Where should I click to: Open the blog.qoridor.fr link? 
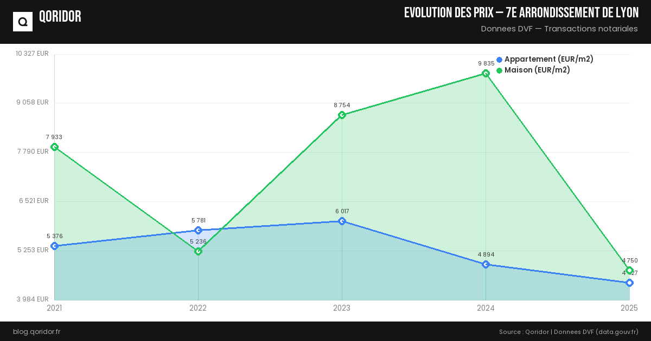coord(36,331)
